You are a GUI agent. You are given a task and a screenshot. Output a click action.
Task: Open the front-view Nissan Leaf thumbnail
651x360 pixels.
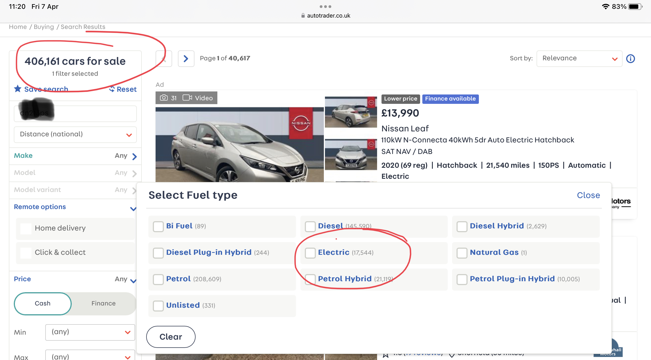point(351,154)
